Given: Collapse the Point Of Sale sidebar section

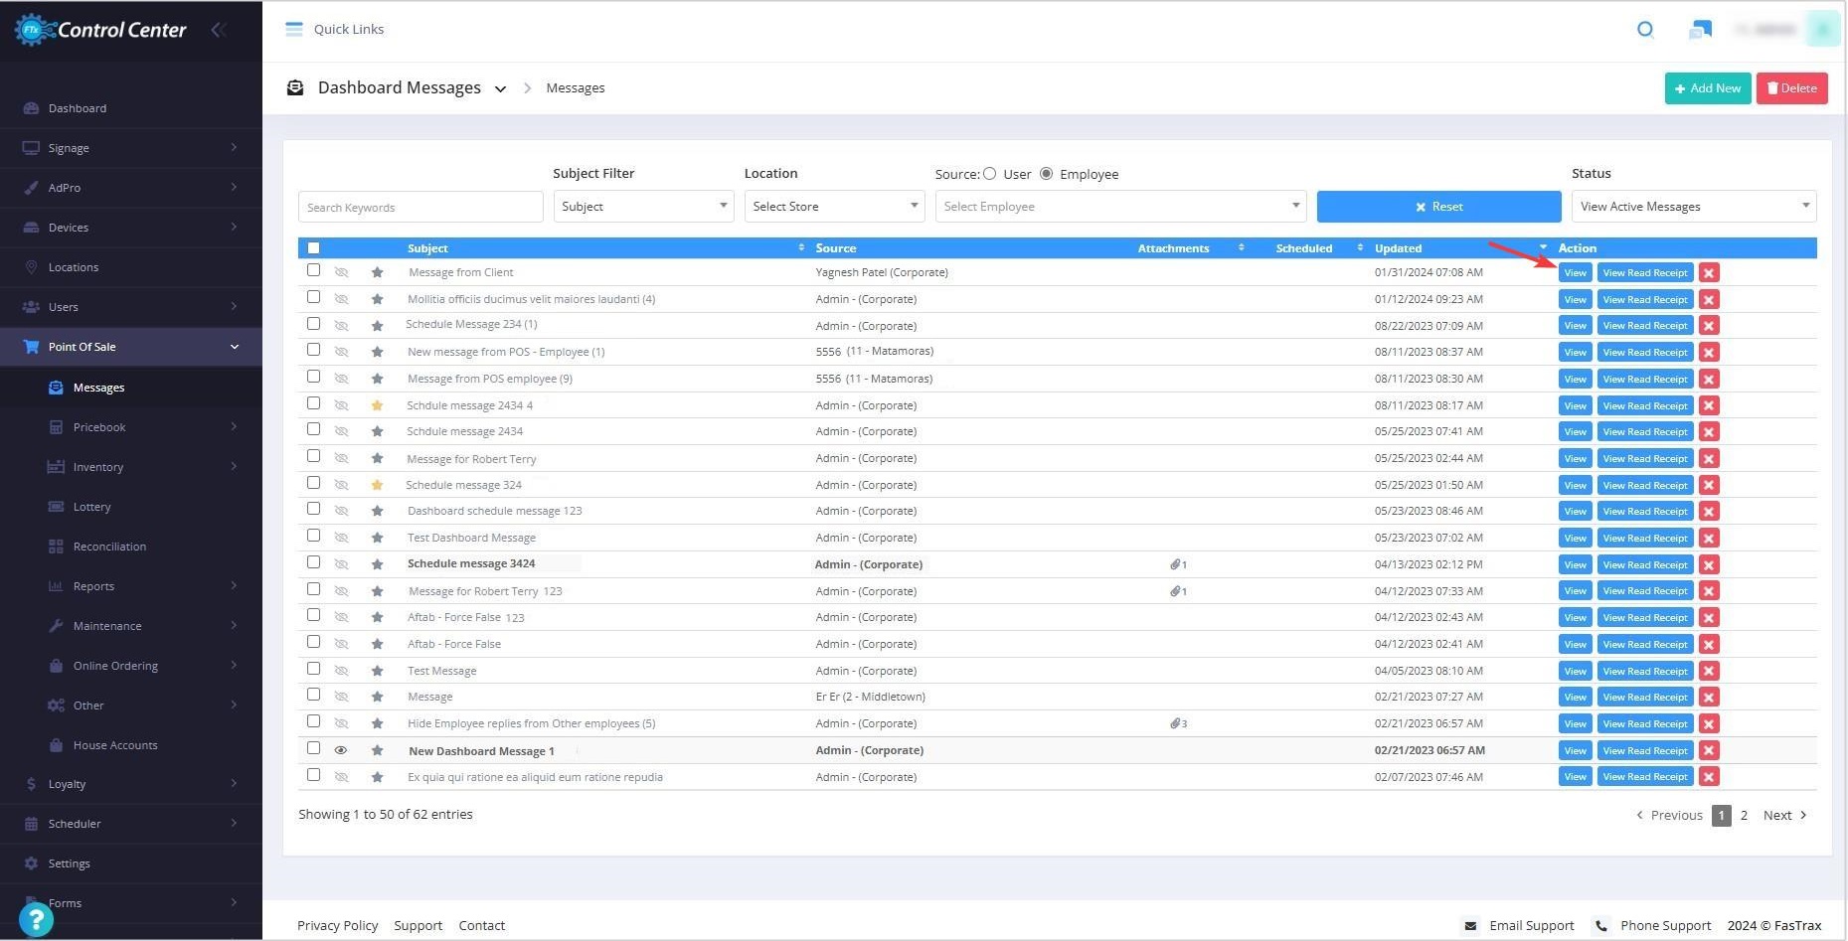Looking at the screenshot, I should (131, 347).
